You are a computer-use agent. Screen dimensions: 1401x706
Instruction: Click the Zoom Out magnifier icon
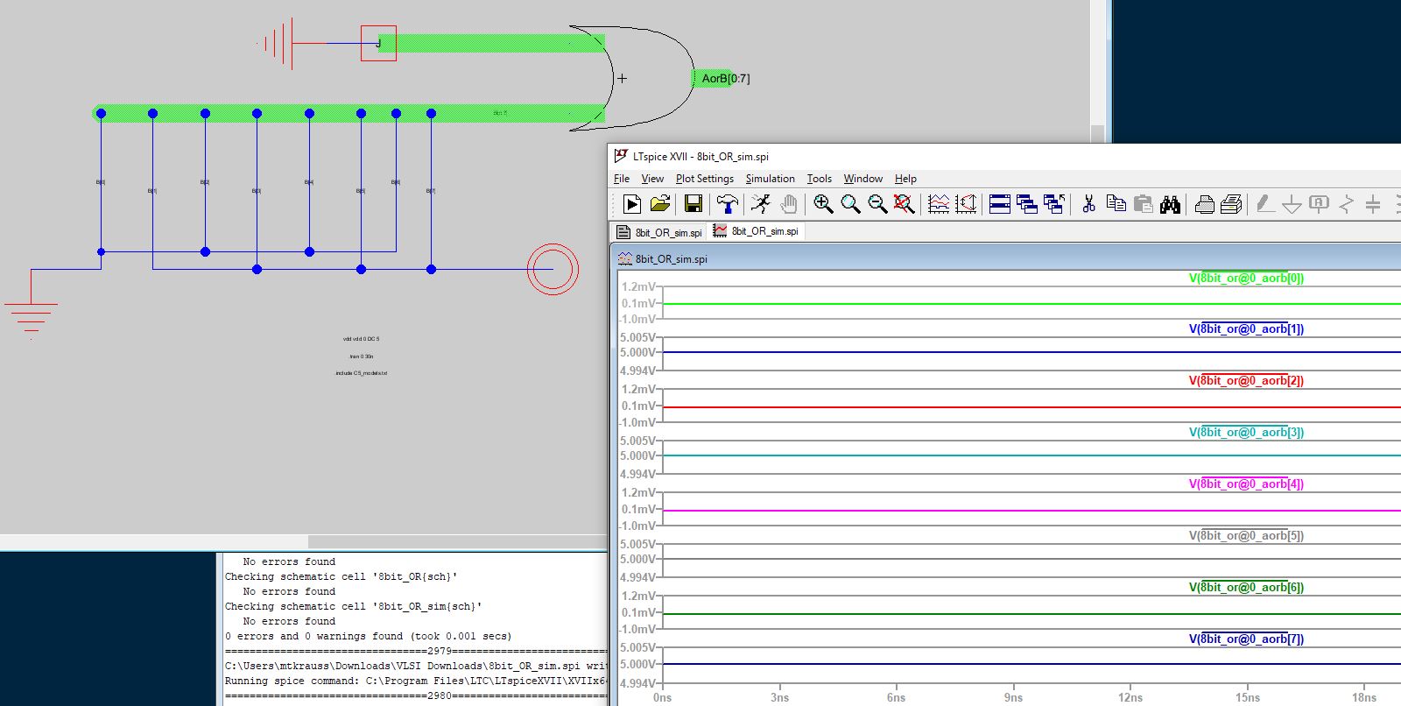(877, 204)
